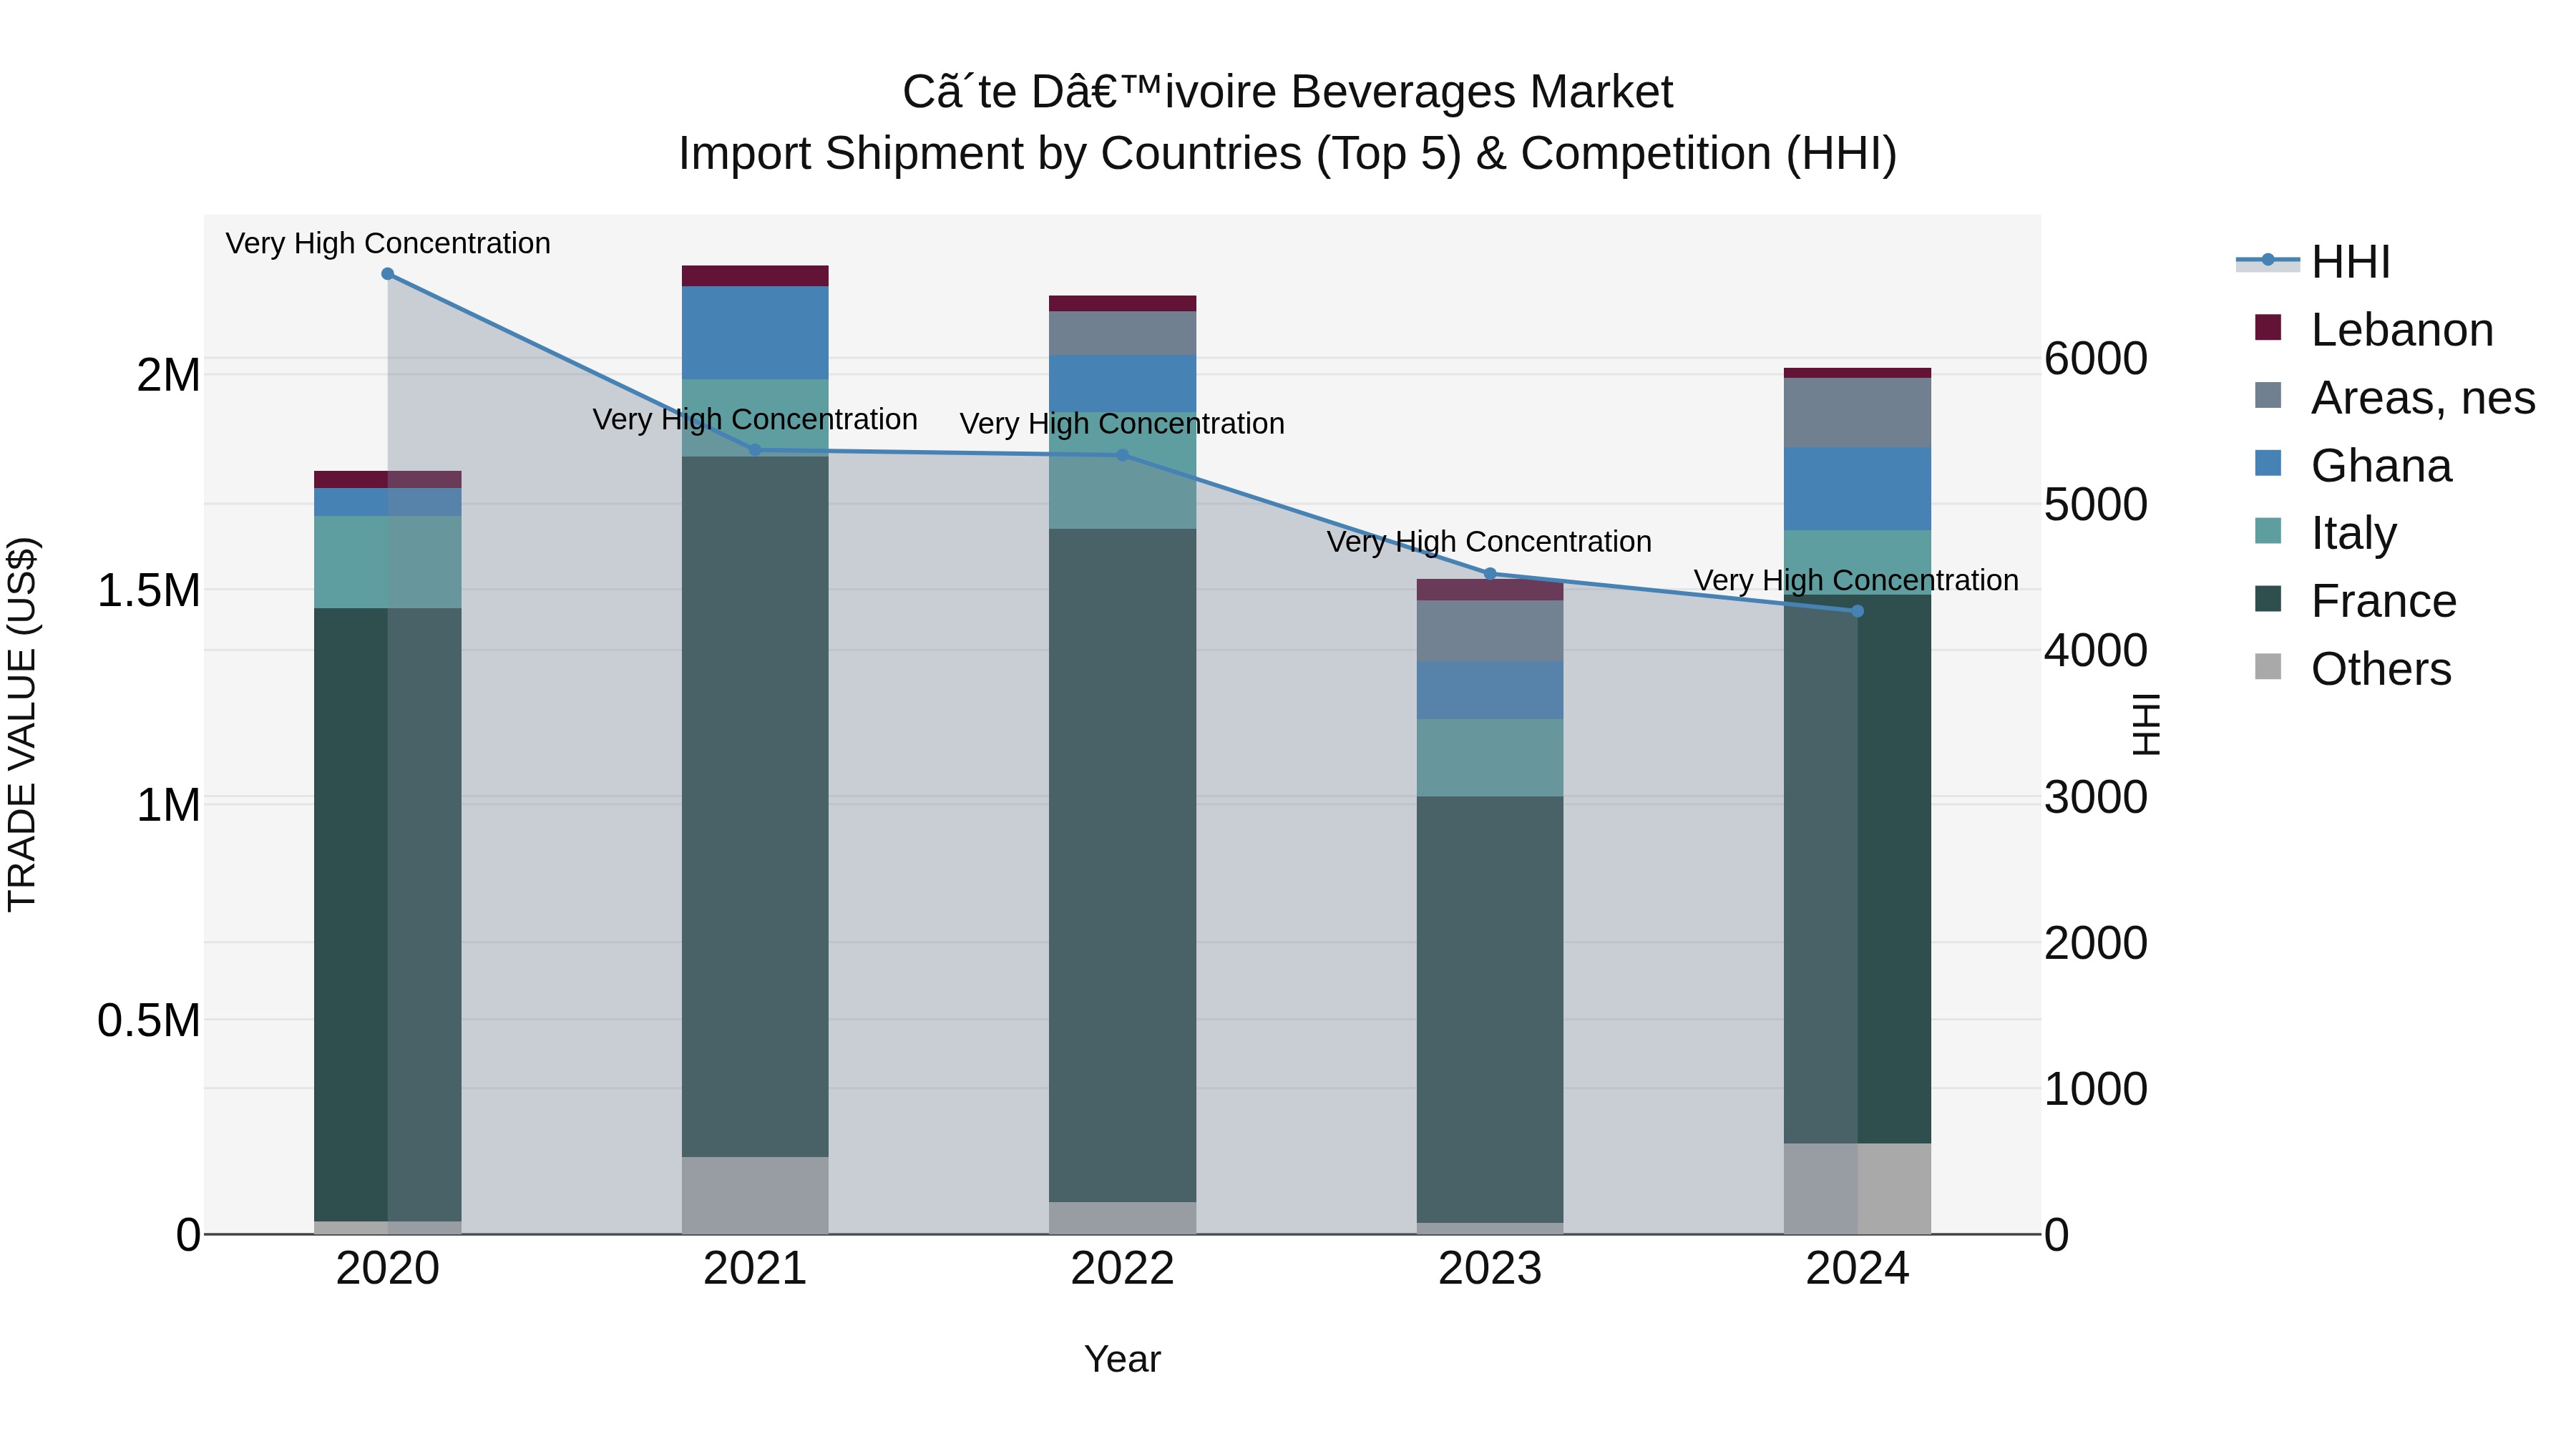The image size is (2576, 1449).
Task: Select the 2023 HHI data point
Action: [1490, 574]
